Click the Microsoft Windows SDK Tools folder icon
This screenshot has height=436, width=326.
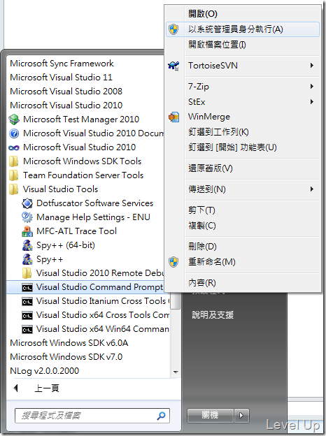[x=14, y=161]
